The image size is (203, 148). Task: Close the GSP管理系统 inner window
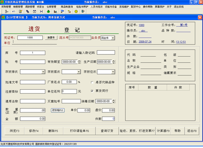point(200,17)
